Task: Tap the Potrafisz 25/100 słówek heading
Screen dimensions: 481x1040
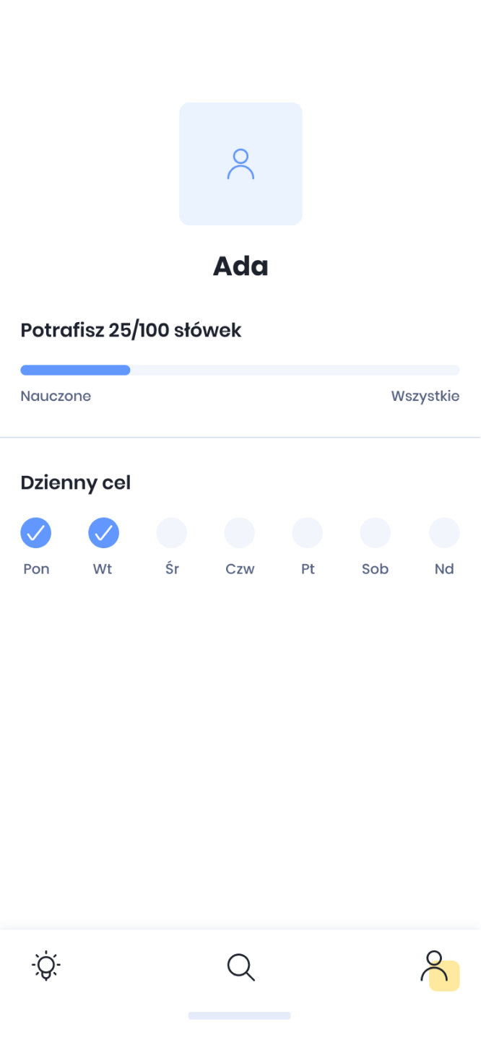Action: [131, 331]
